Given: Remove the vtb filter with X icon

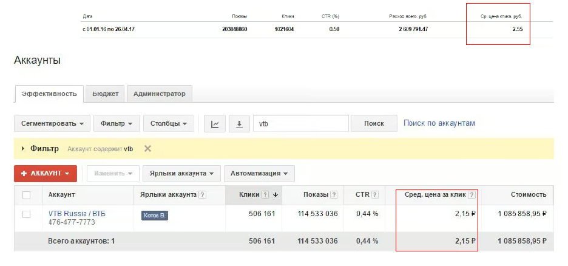Looking at the screenshot, I should (x=147, y=149).
